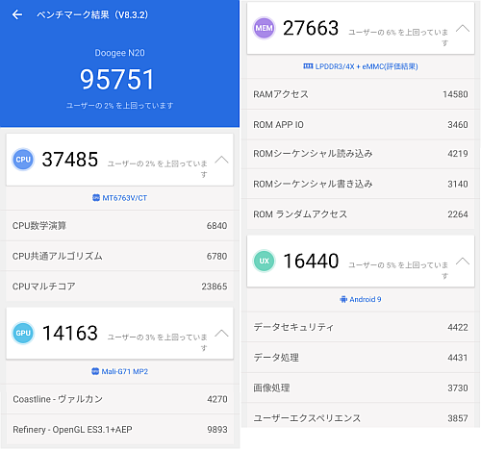Image resolution: width=481 pixels, height=450 pixels.
Task: Collapse the GPU 14163 score section
Action: pos(221,334)
